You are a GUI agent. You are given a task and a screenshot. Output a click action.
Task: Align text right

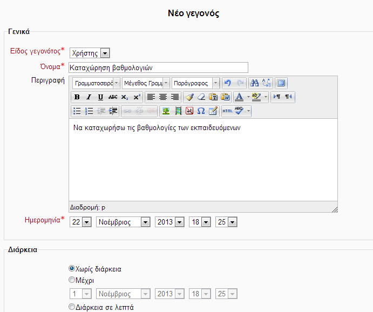175,97
